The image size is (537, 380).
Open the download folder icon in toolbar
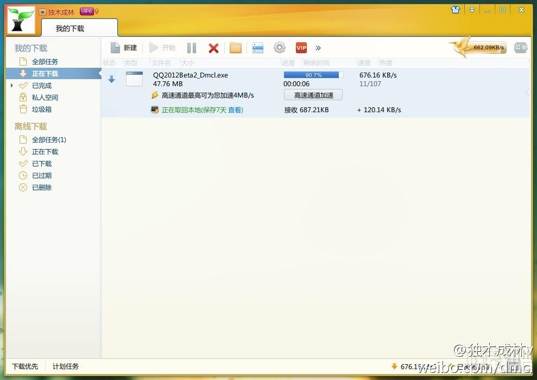point(236,48)
